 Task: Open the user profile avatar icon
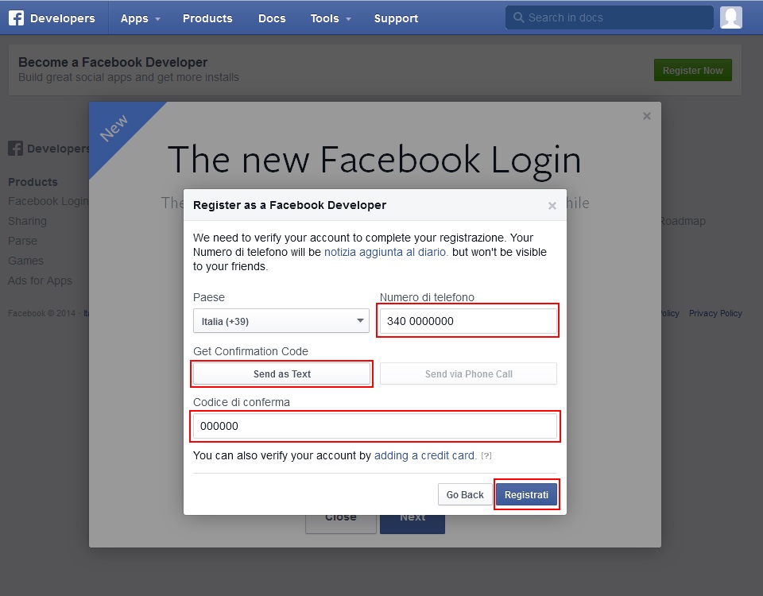point(730,17)
